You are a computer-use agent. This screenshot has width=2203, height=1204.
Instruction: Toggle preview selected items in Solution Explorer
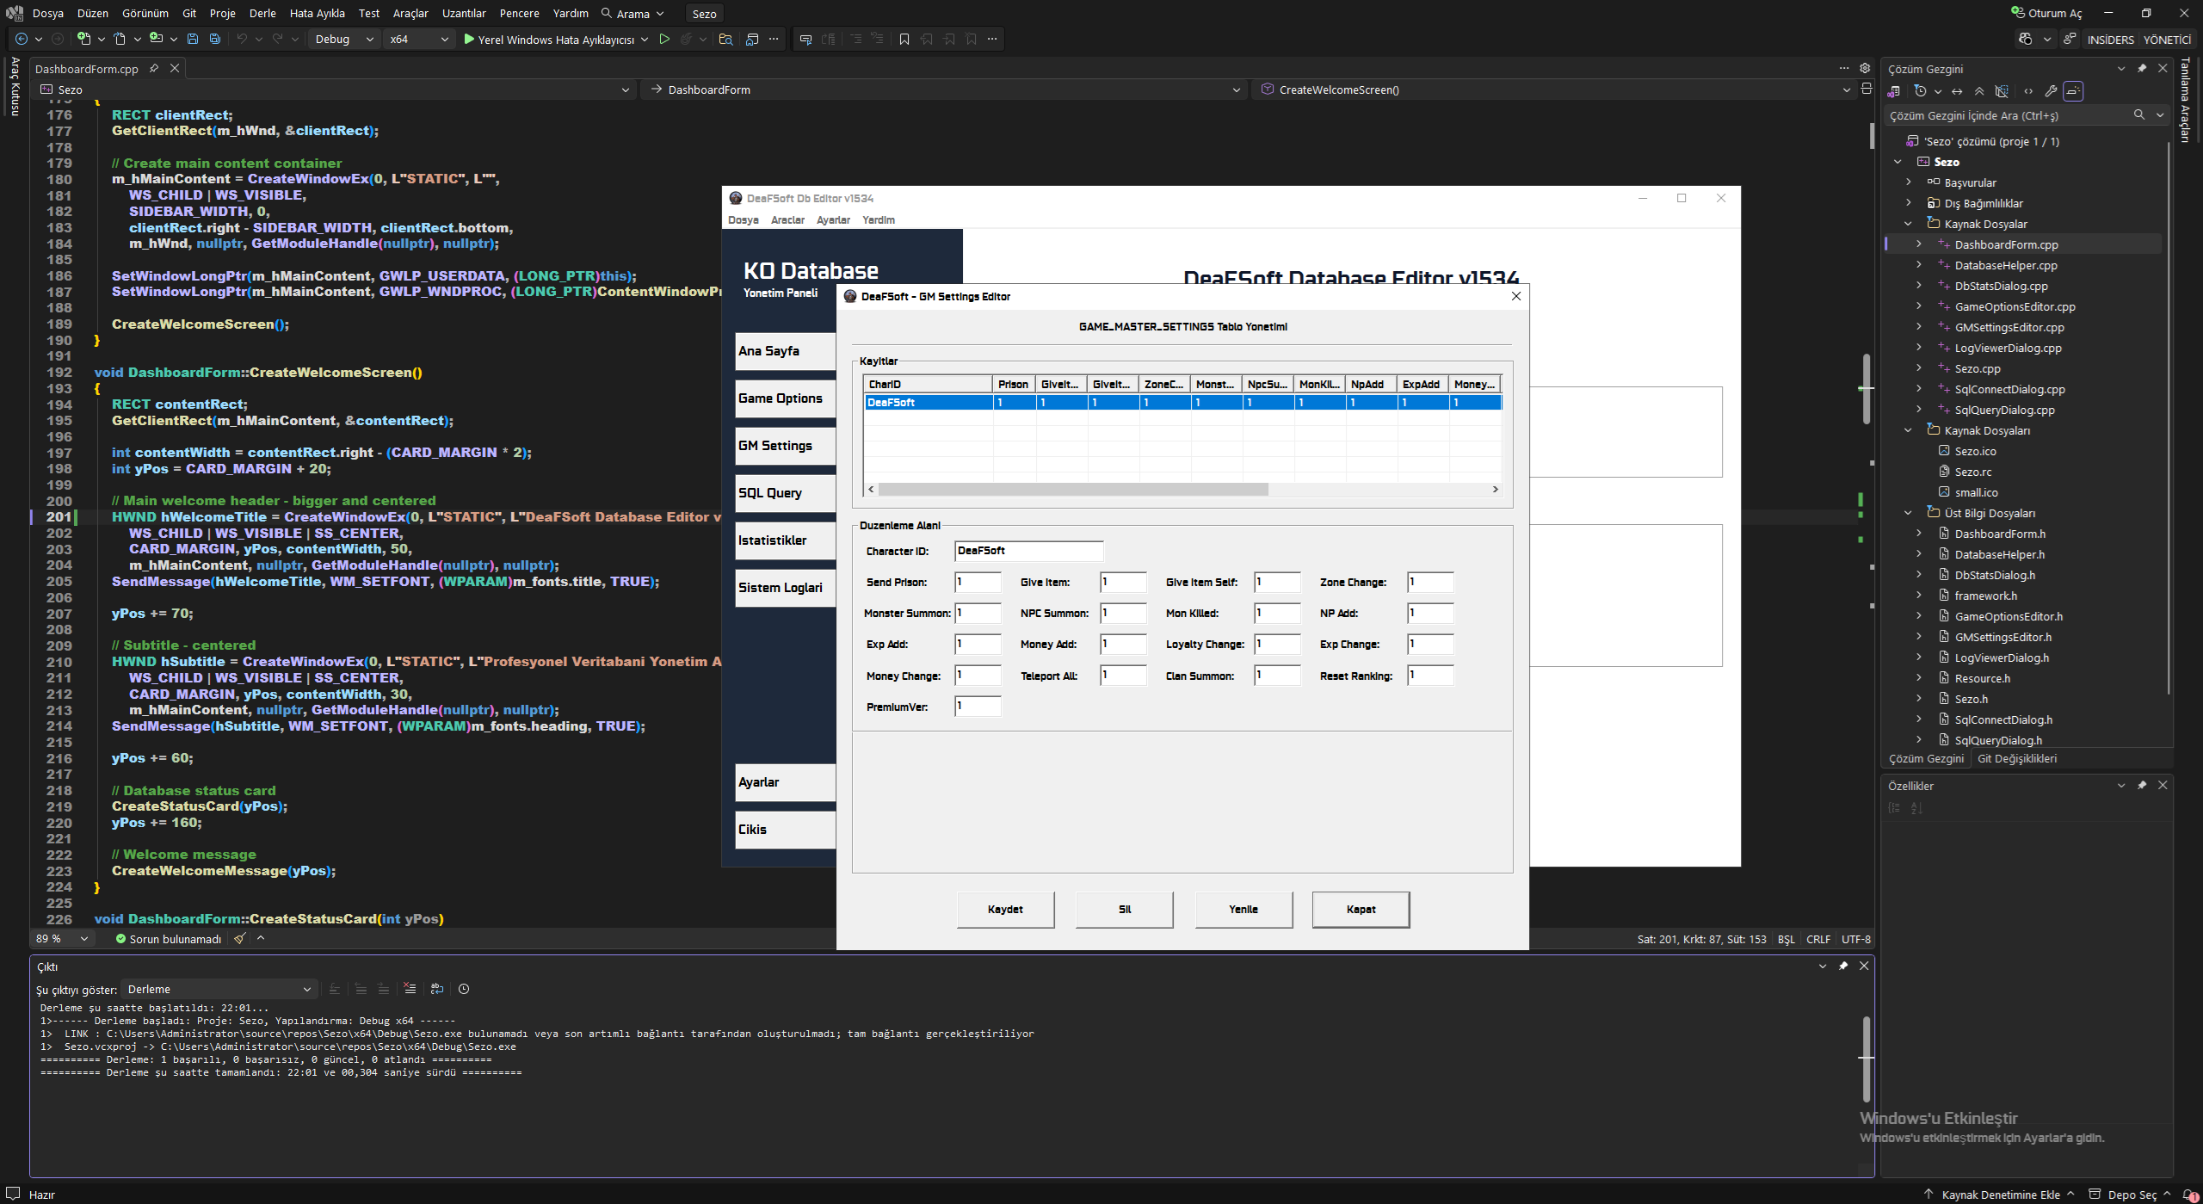coord(2073,91)
